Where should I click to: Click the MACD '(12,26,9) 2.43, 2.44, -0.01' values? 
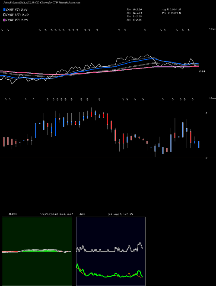(x=56, y=214)
